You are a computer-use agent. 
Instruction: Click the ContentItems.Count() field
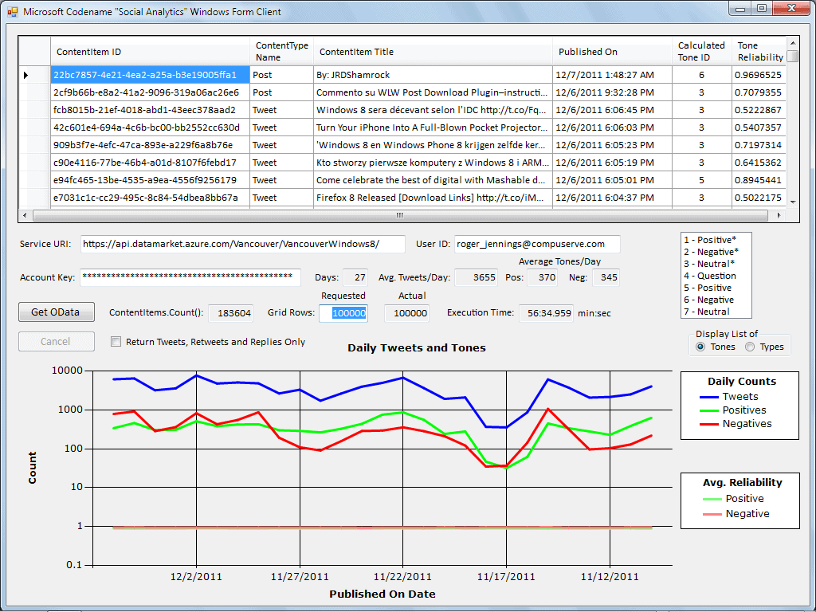[x=231, y=313]
